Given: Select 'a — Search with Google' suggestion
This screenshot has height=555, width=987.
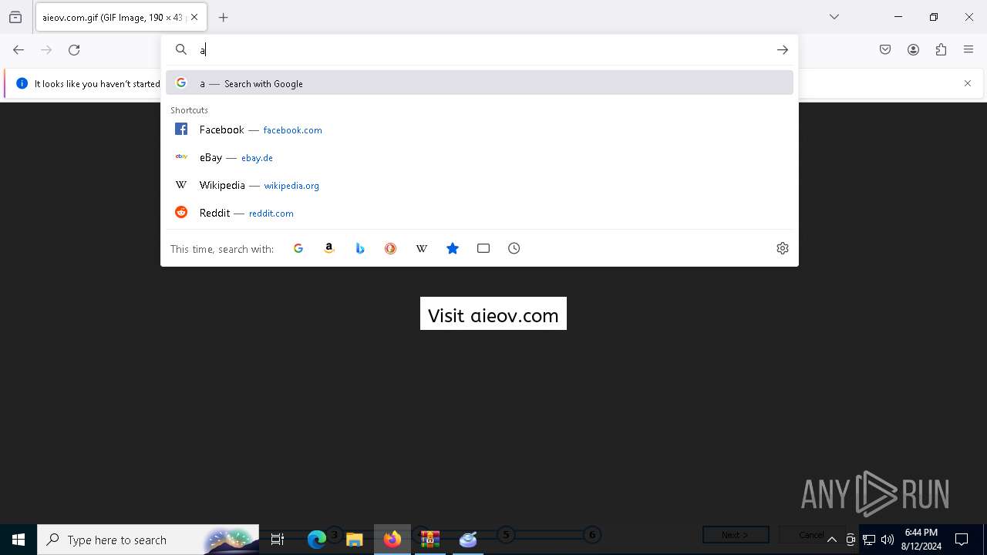Looking at the screenshot, I should point(480,83).
